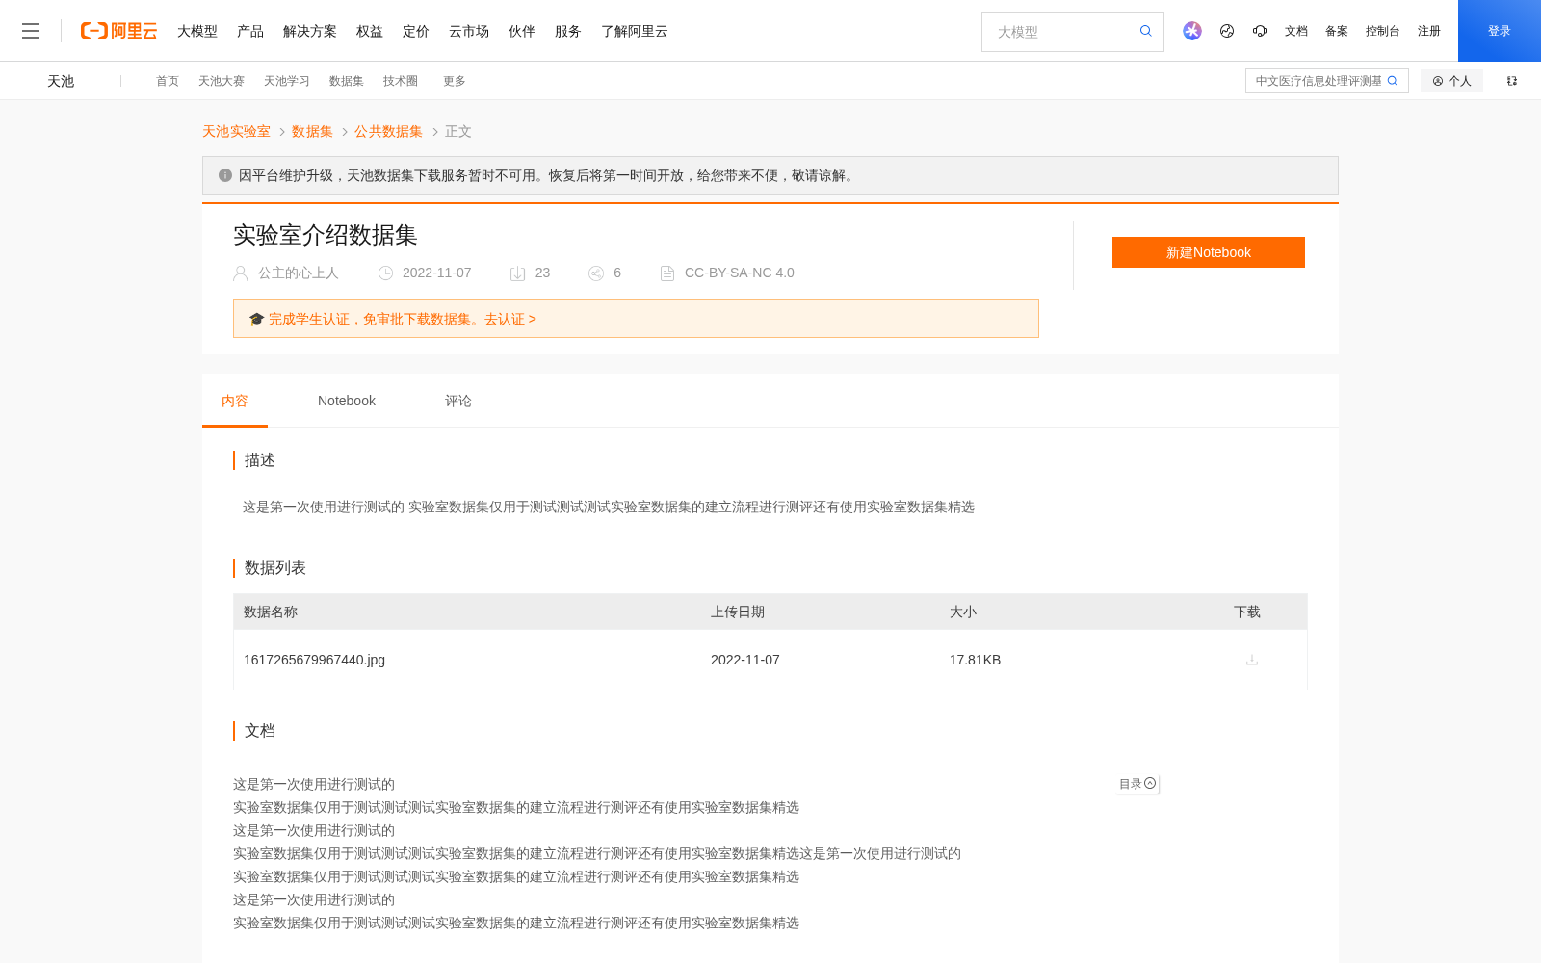Expand the 目录 table of contents
Screen dimensions: 1541x963
pos(1137,784)
